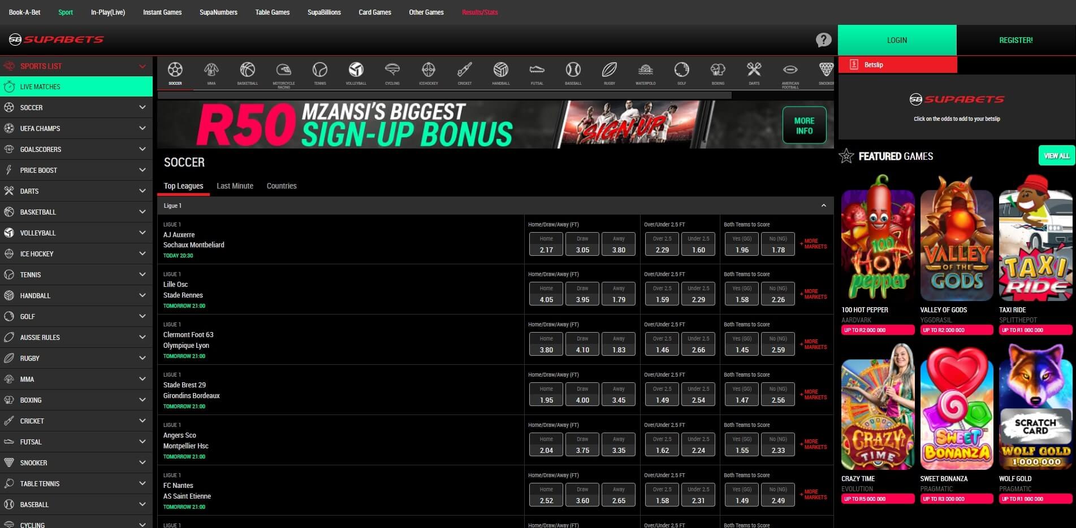
Task: Select the Boxing glove icon
Action: (x=718, y=71)
